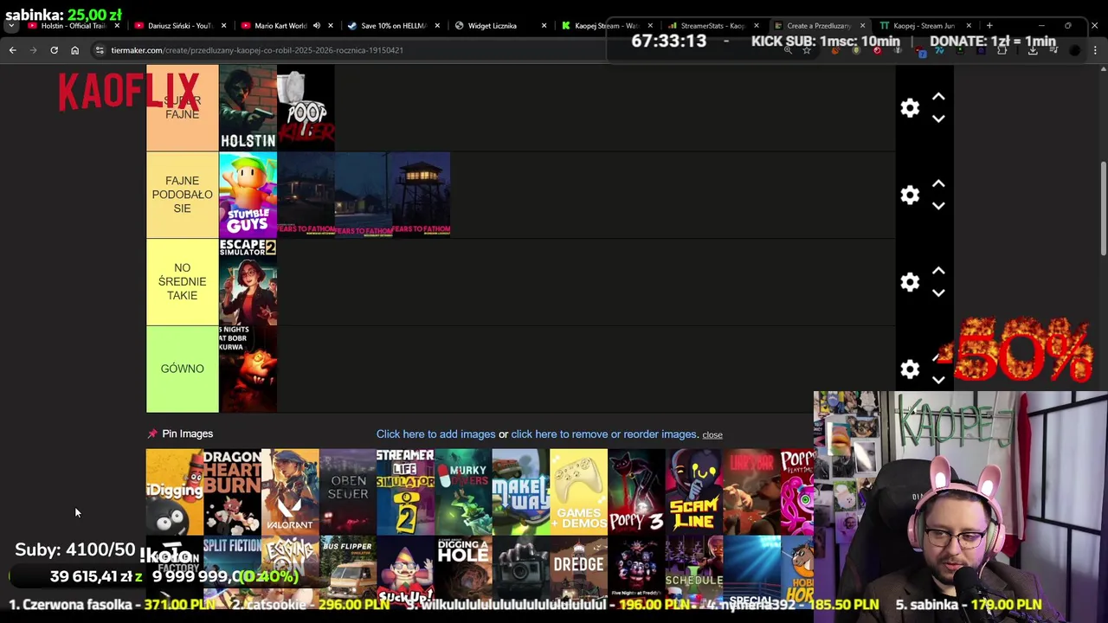This screenshot has height=623, width=1108.
Task: Select the Escape Simulator 2 tile
Action: tap(248, 282)
